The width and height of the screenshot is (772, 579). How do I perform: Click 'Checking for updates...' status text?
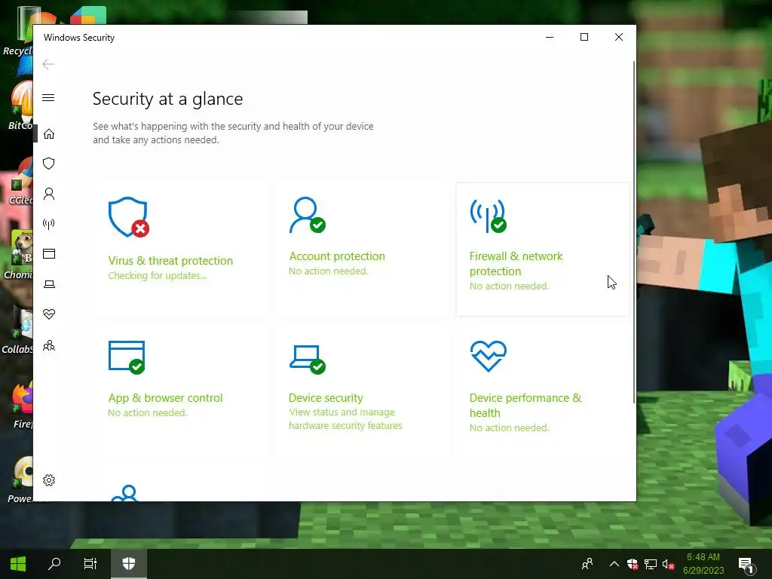157,276
